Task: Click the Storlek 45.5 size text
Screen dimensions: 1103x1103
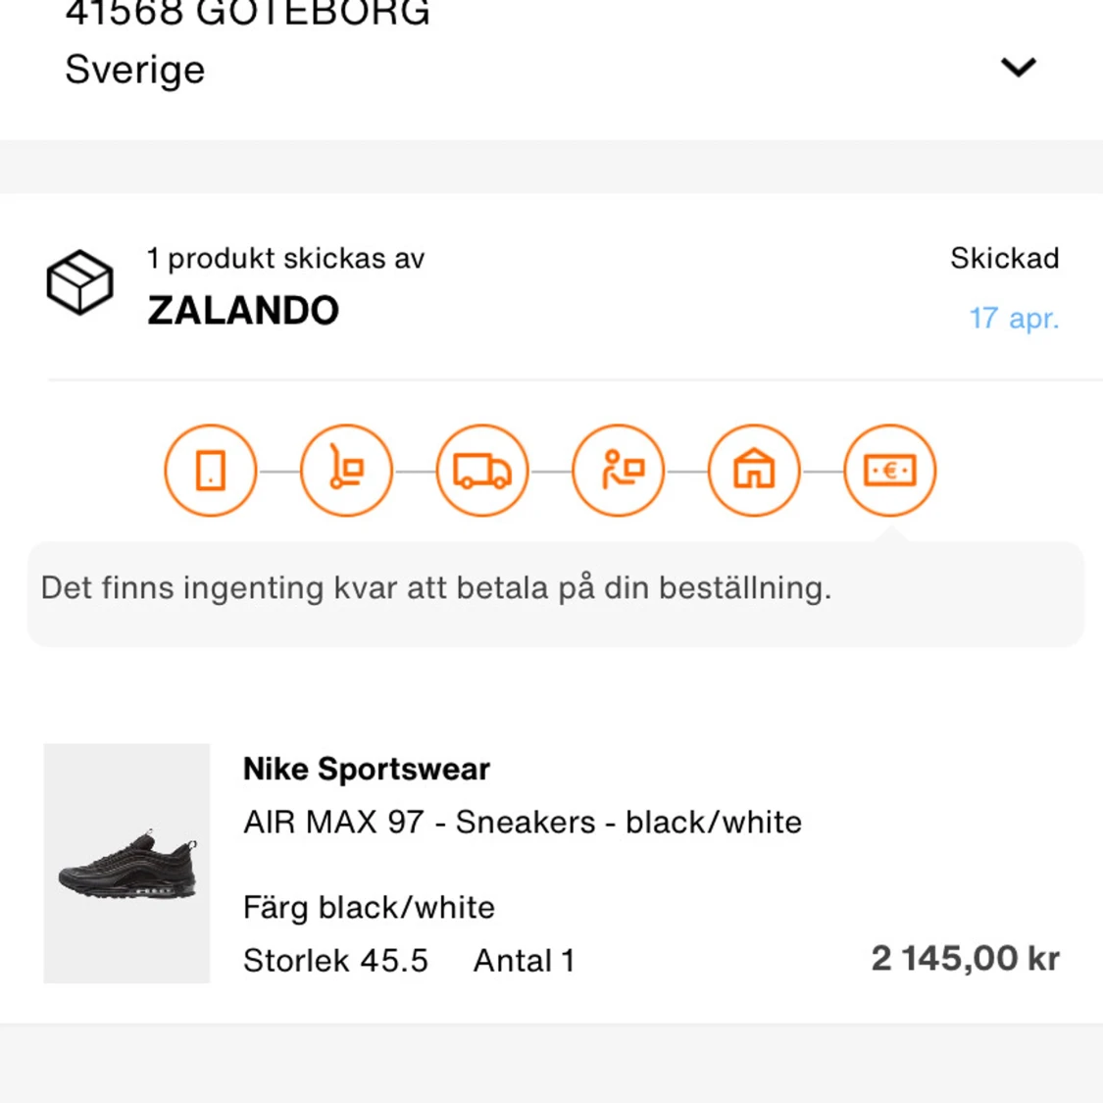Action: click(335, 961)
